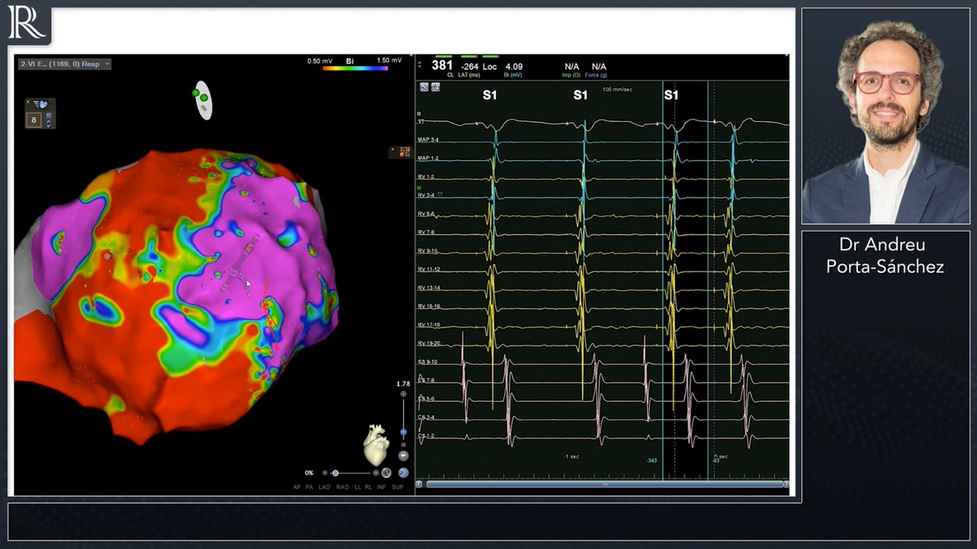
Task: Click the MAP 1-2 channel label
Action: click(428, 158)
